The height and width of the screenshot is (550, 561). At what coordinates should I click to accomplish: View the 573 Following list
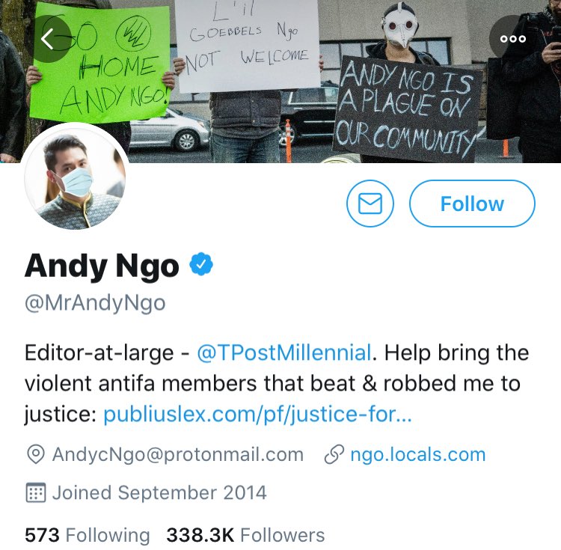(x=88, y=535)
